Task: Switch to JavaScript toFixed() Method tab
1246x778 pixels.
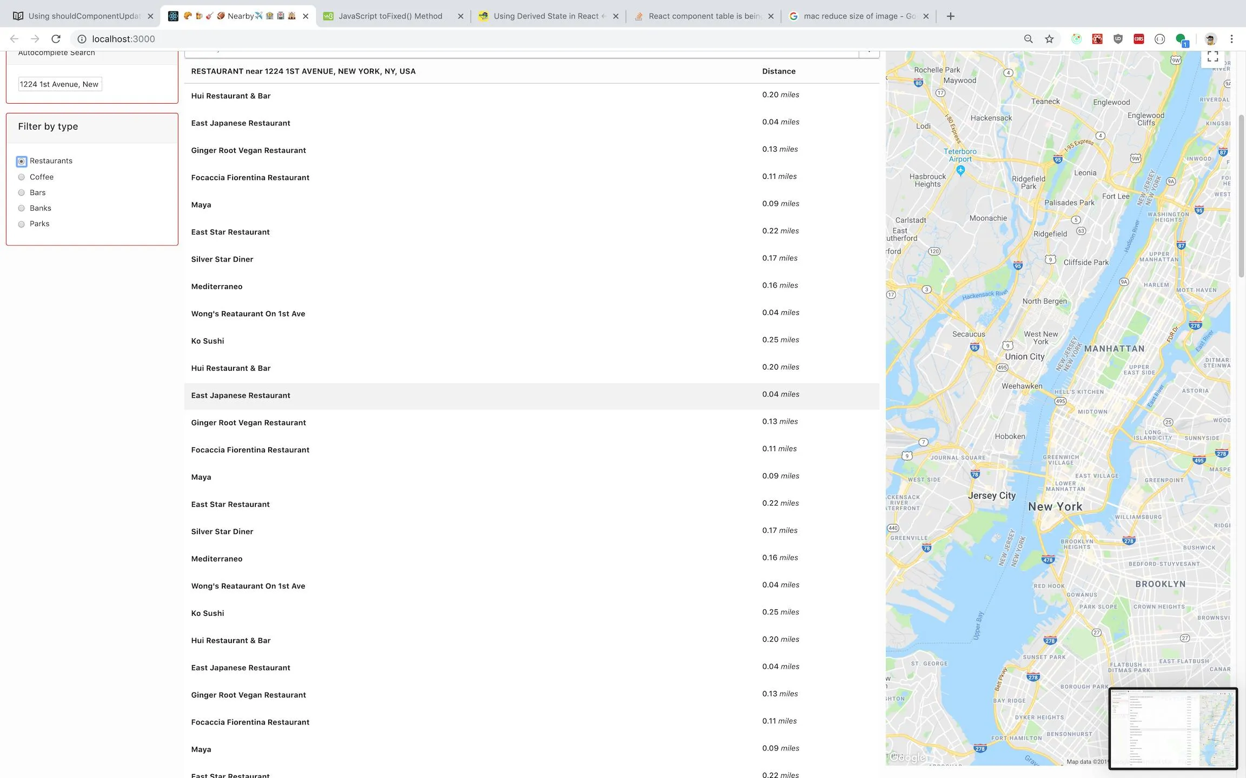Action: [390, 16]
